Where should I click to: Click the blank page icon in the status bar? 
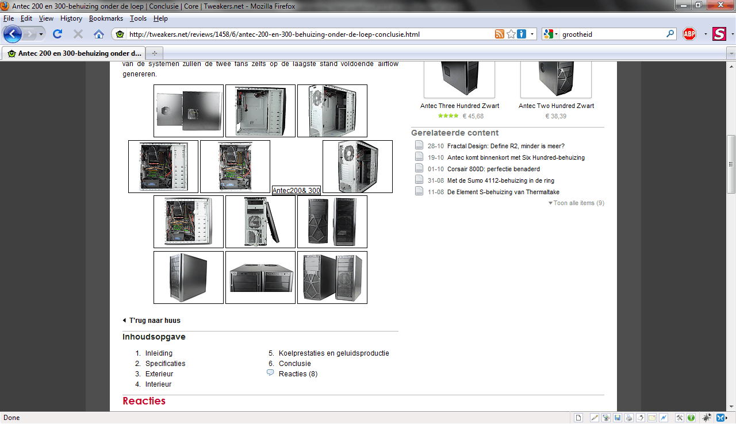coord(579,418)
